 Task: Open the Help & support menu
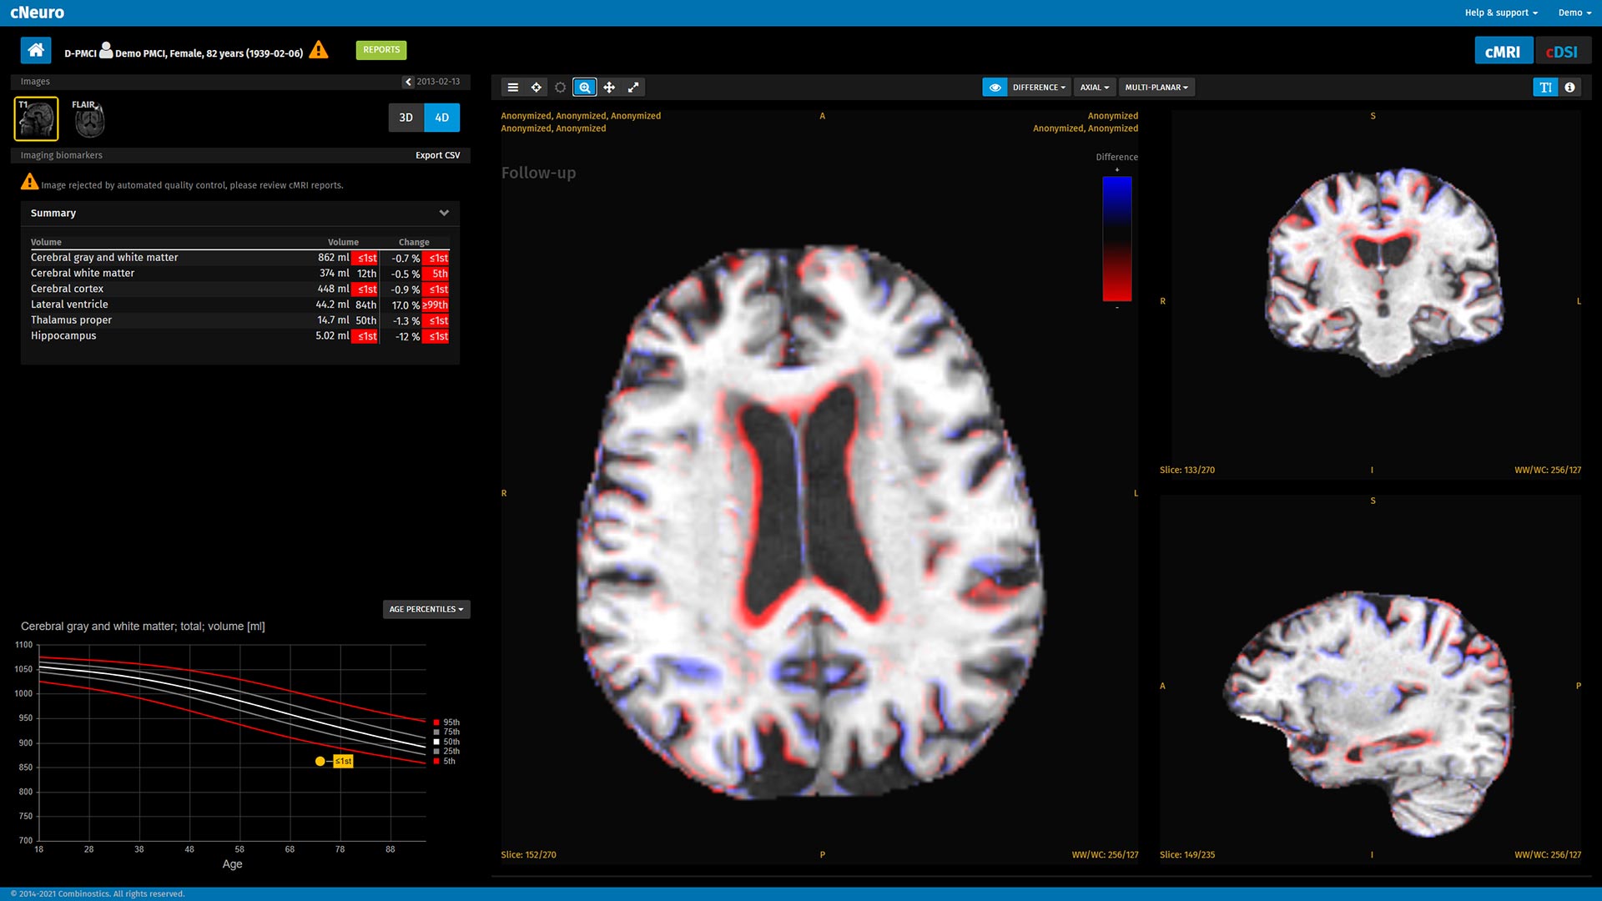click(x=1500, y=13)
